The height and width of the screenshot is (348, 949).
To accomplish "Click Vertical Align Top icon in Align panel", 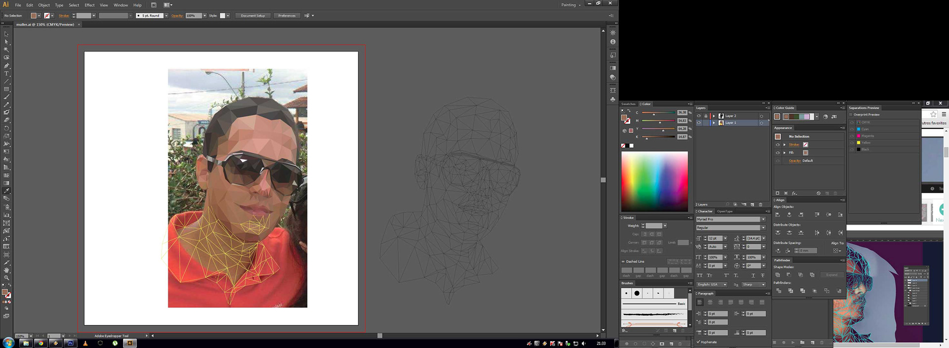I will (x=817, y=215).
